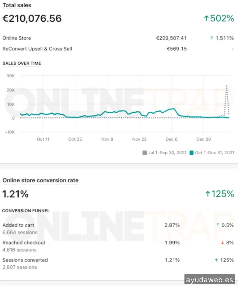238x287 pixels.
Task: Click the up arrow next to 0.5%
Action: (217, 225)
